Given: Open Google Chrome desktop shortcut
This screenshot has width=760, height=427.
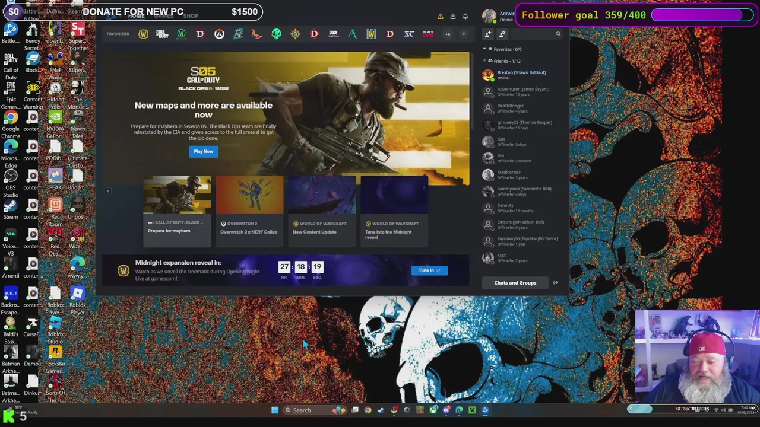Looking at the screenshot, I should pos(11,125).
